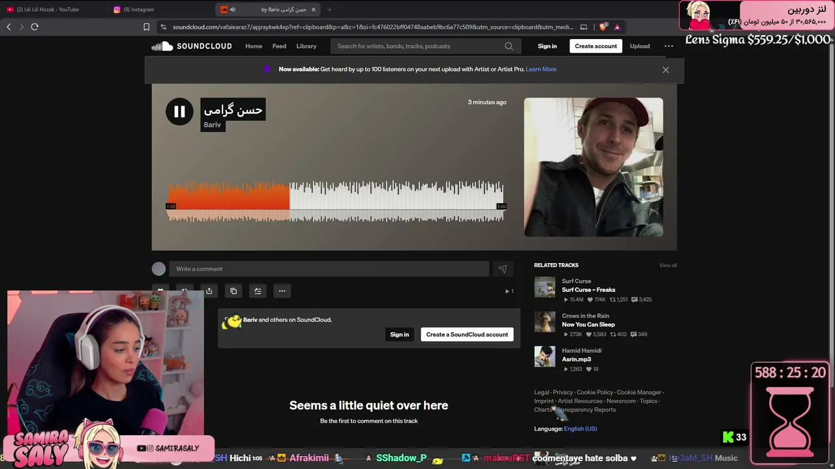
Task: Open the header more options menu
Action: [669, 46]
